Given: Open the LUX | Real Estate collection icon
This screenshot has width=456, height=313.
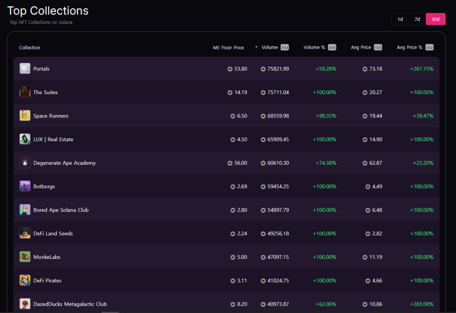Looking at the screenshot, I should [x=25, y=139].
